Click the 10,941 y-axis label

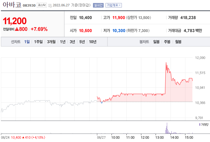pos(200,88)
